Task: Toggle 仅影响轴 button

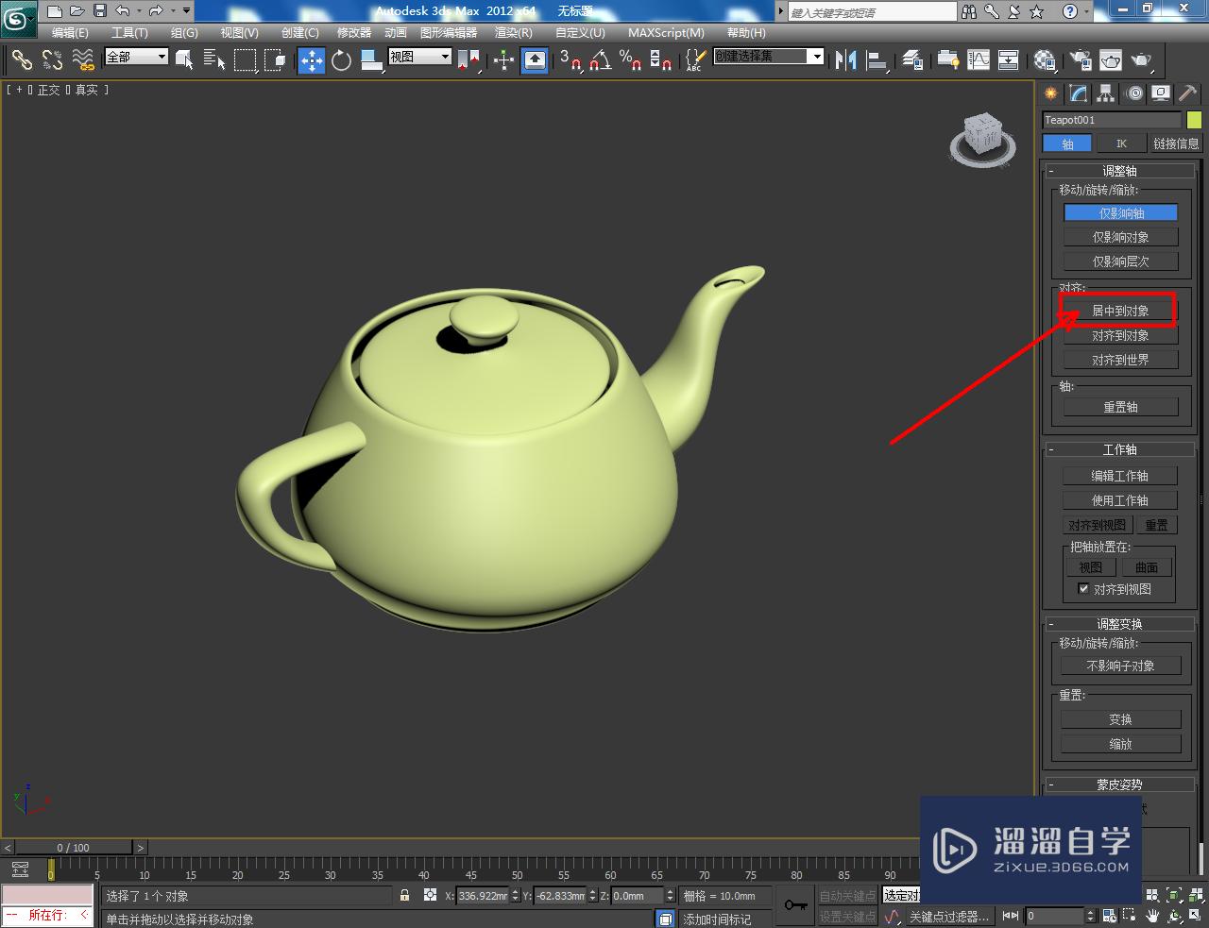Action: [1121, 212]
